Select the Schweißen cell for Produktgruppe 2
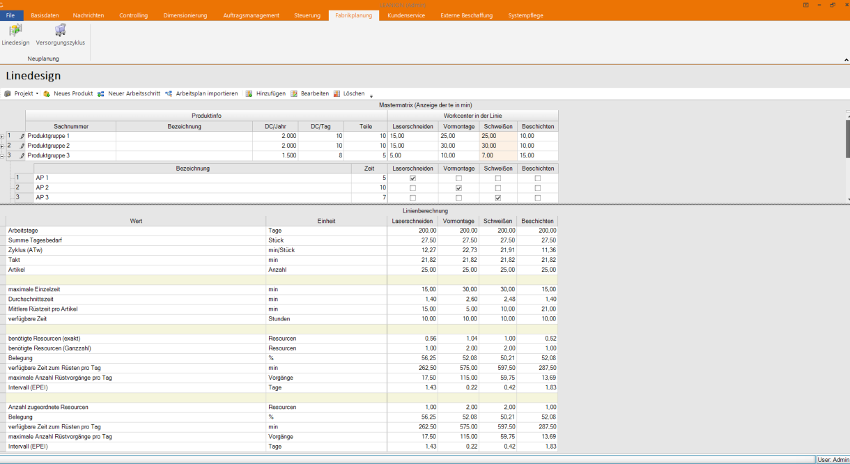This screenshot has width=850, height=464. pyautogui.click(x=498, y=146)
